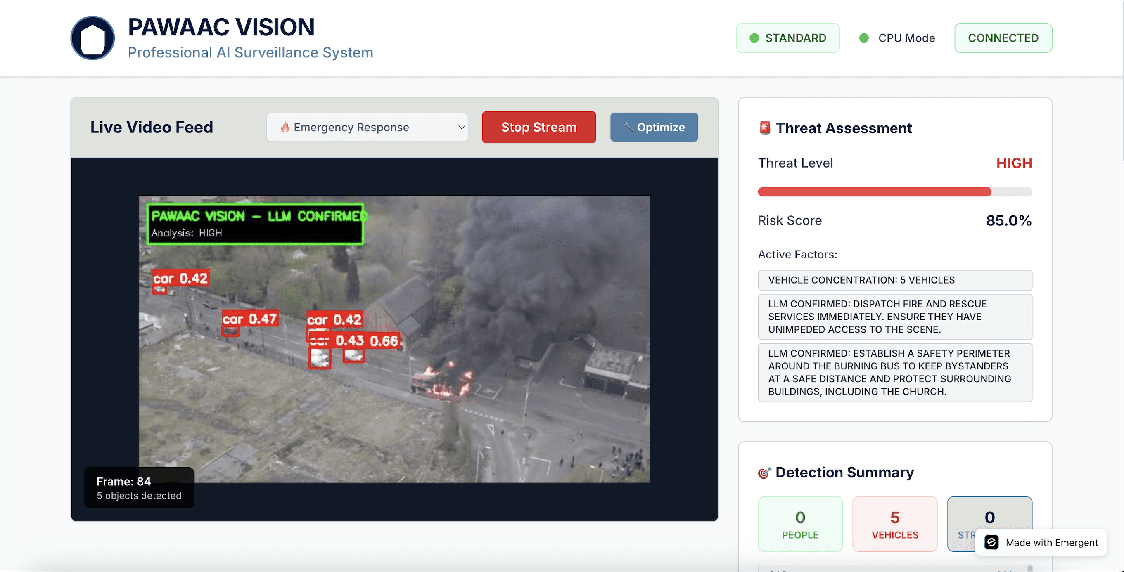The height and width of the screenshot is (572, 1124).
Task: Toggle the CONNECTED status badge
Action: tap(1003, 38)
